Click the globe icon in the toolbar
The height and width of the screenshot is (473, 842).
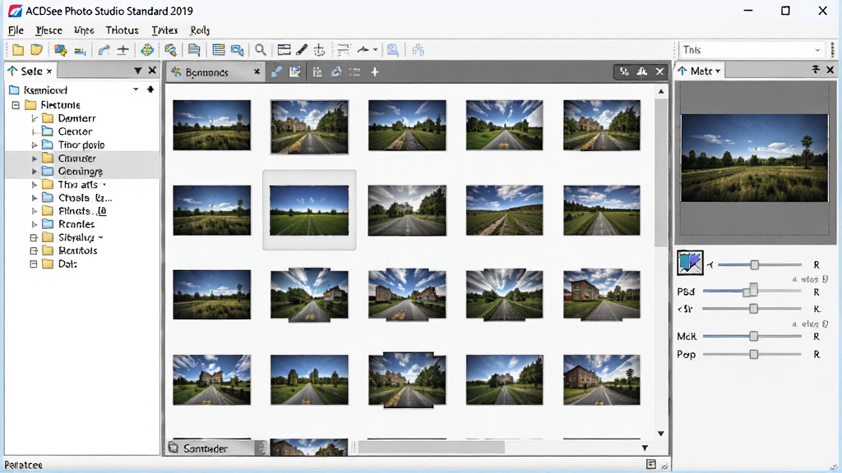pyautogui.click(x=146, y=50)
